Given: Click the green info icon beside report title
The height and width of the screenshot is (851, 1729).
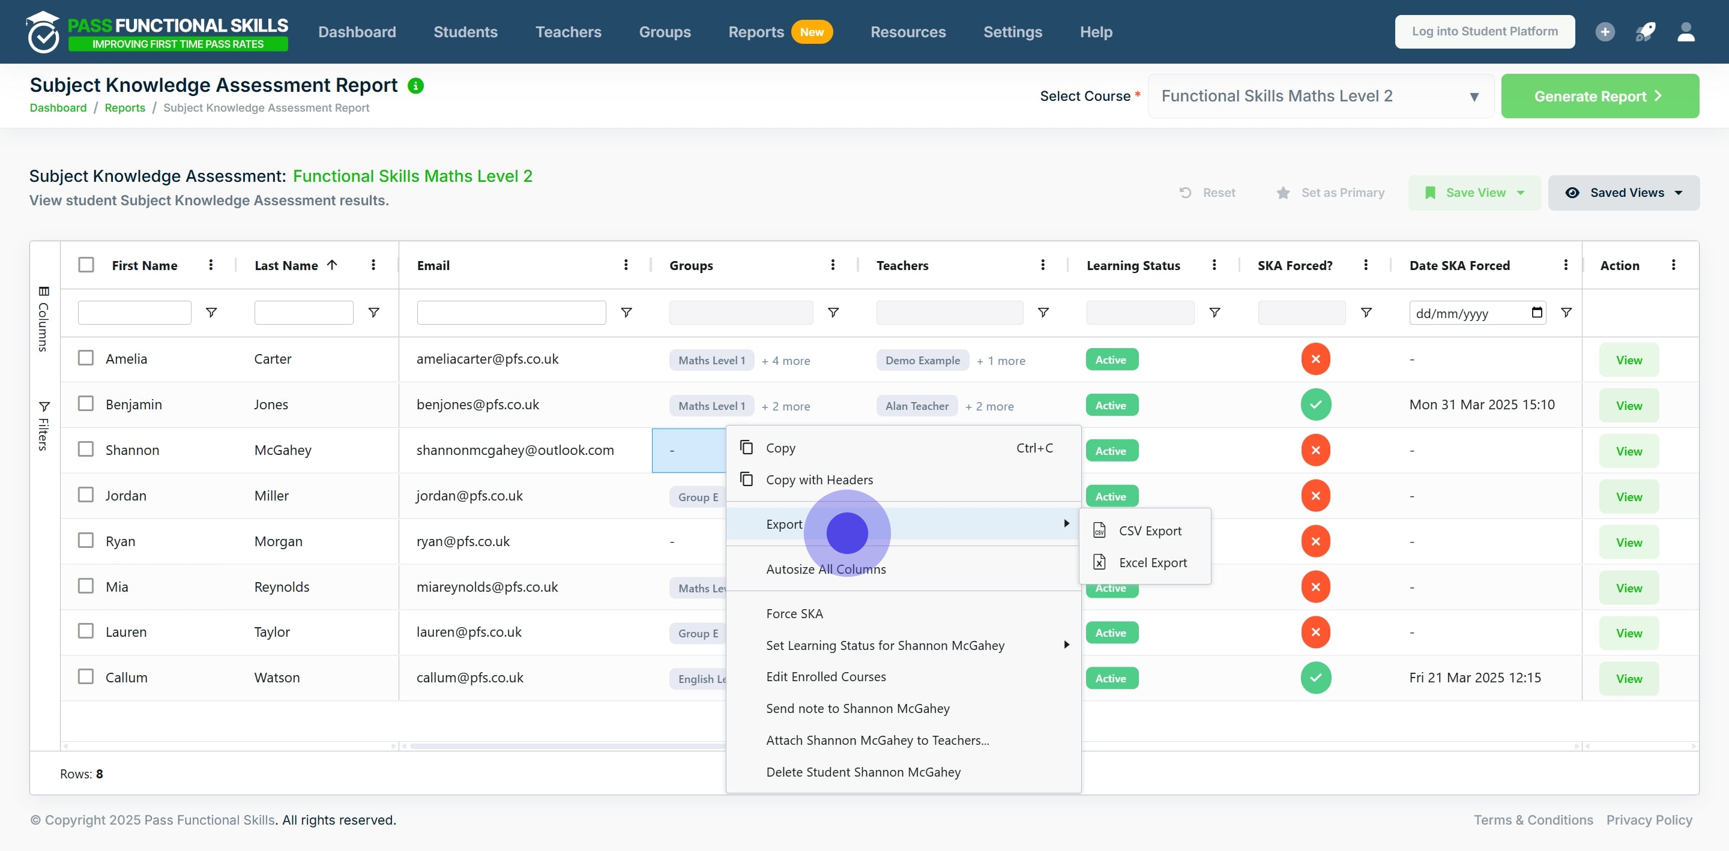Looking at the screenshot, I should [415, 86].
